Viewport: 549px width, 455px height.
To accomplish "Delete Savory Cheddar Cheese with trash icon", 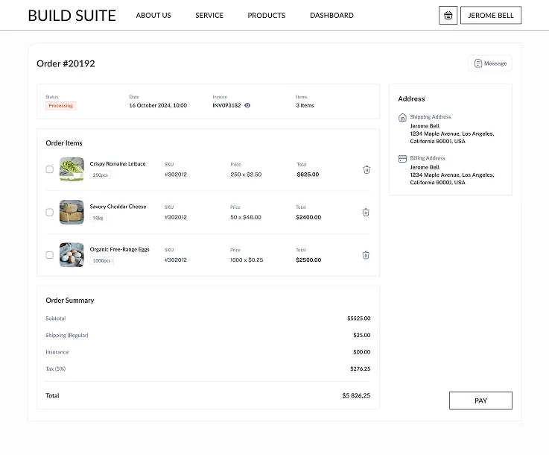I will click(366, 213).
